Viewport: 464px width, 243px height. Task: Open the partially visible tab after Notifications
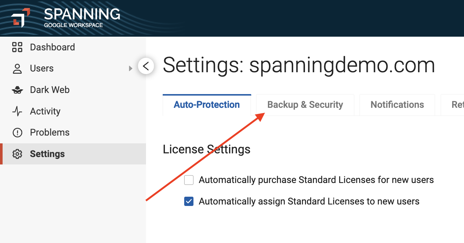[453, 105]
